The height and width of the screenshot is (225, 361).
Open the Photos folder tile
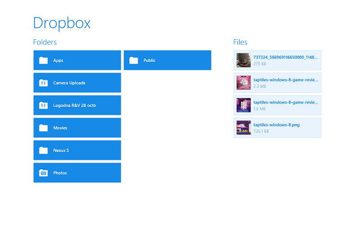pos(77,173)
